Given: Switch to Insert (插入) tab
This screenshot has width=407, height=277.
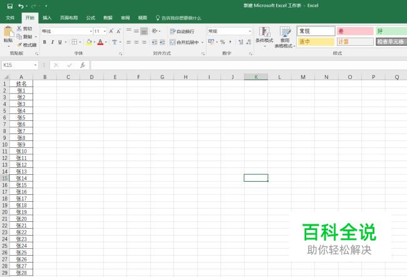Looking at the screenshot, I should click(x=47, y=18).
